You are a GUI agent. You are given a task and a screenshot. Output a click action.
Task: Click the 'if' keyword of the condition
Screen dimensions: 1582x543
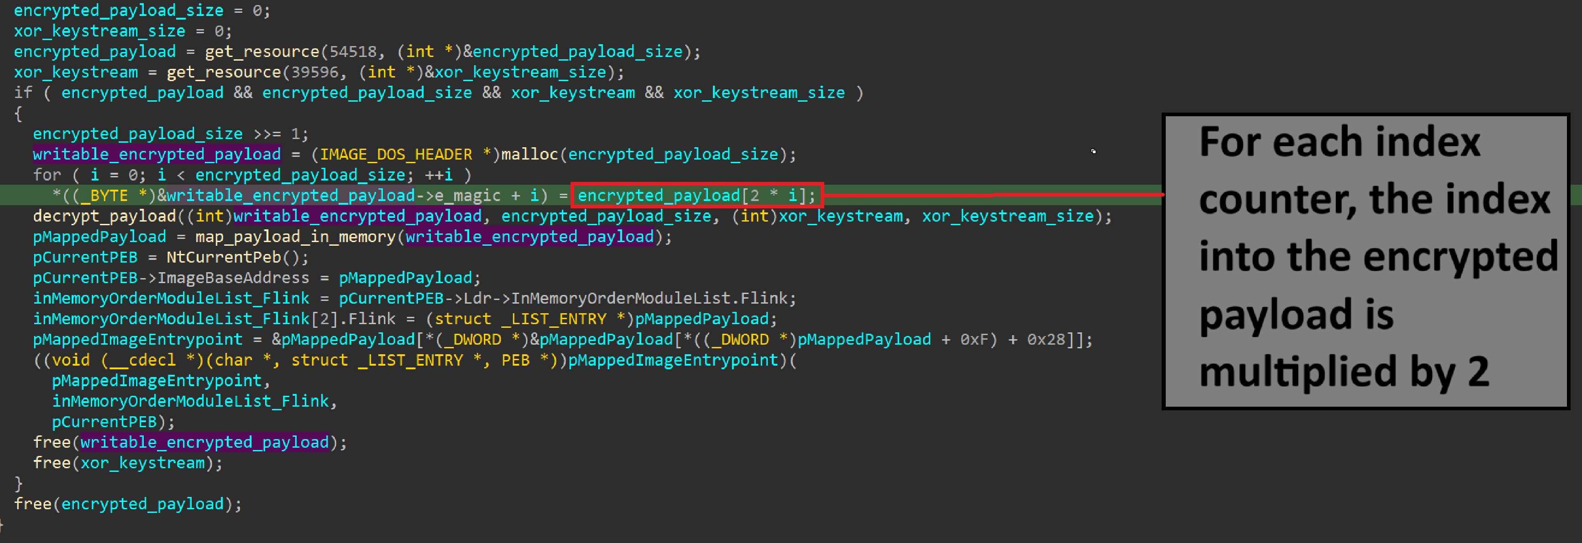click(23, 93)
